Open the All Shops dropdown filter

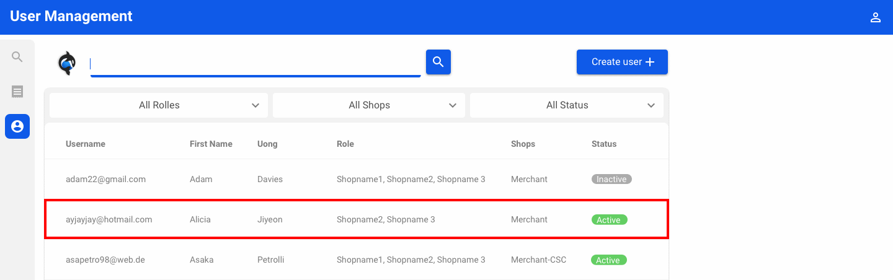[369, 105]
